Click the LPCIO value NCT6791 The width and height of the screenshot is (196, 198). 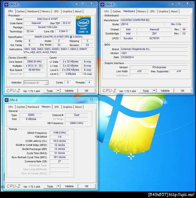click(x=155, y=38)
